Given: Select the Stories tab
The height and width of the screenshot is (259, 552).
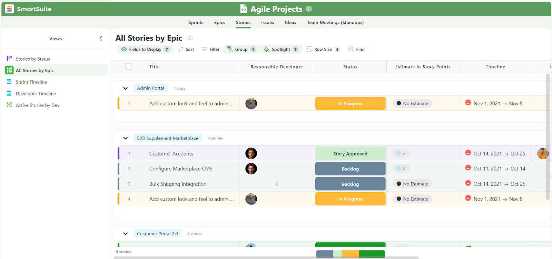Looking at the screenshot, I should pos(243,22).
